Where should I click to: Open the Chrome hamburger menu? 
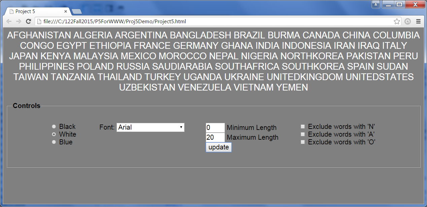pos(418,22)
